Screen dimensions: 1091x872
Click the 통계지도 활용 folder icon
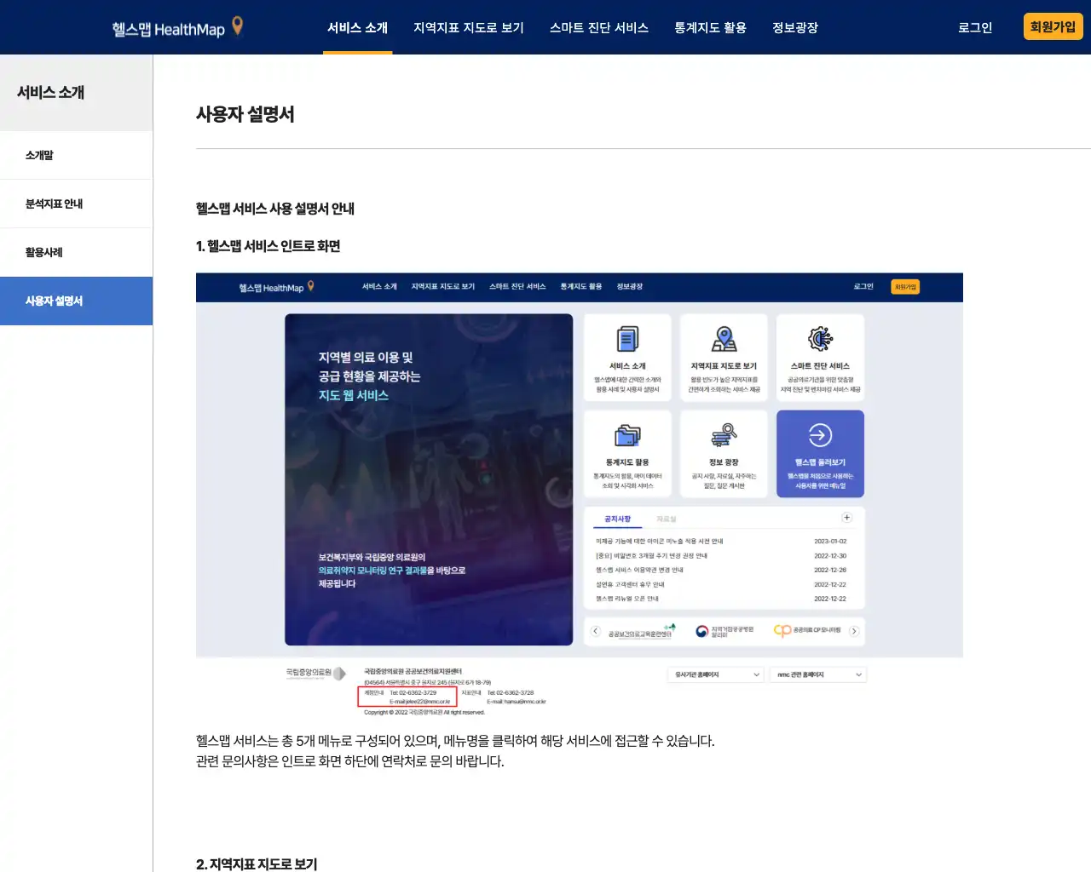point(628,435)
